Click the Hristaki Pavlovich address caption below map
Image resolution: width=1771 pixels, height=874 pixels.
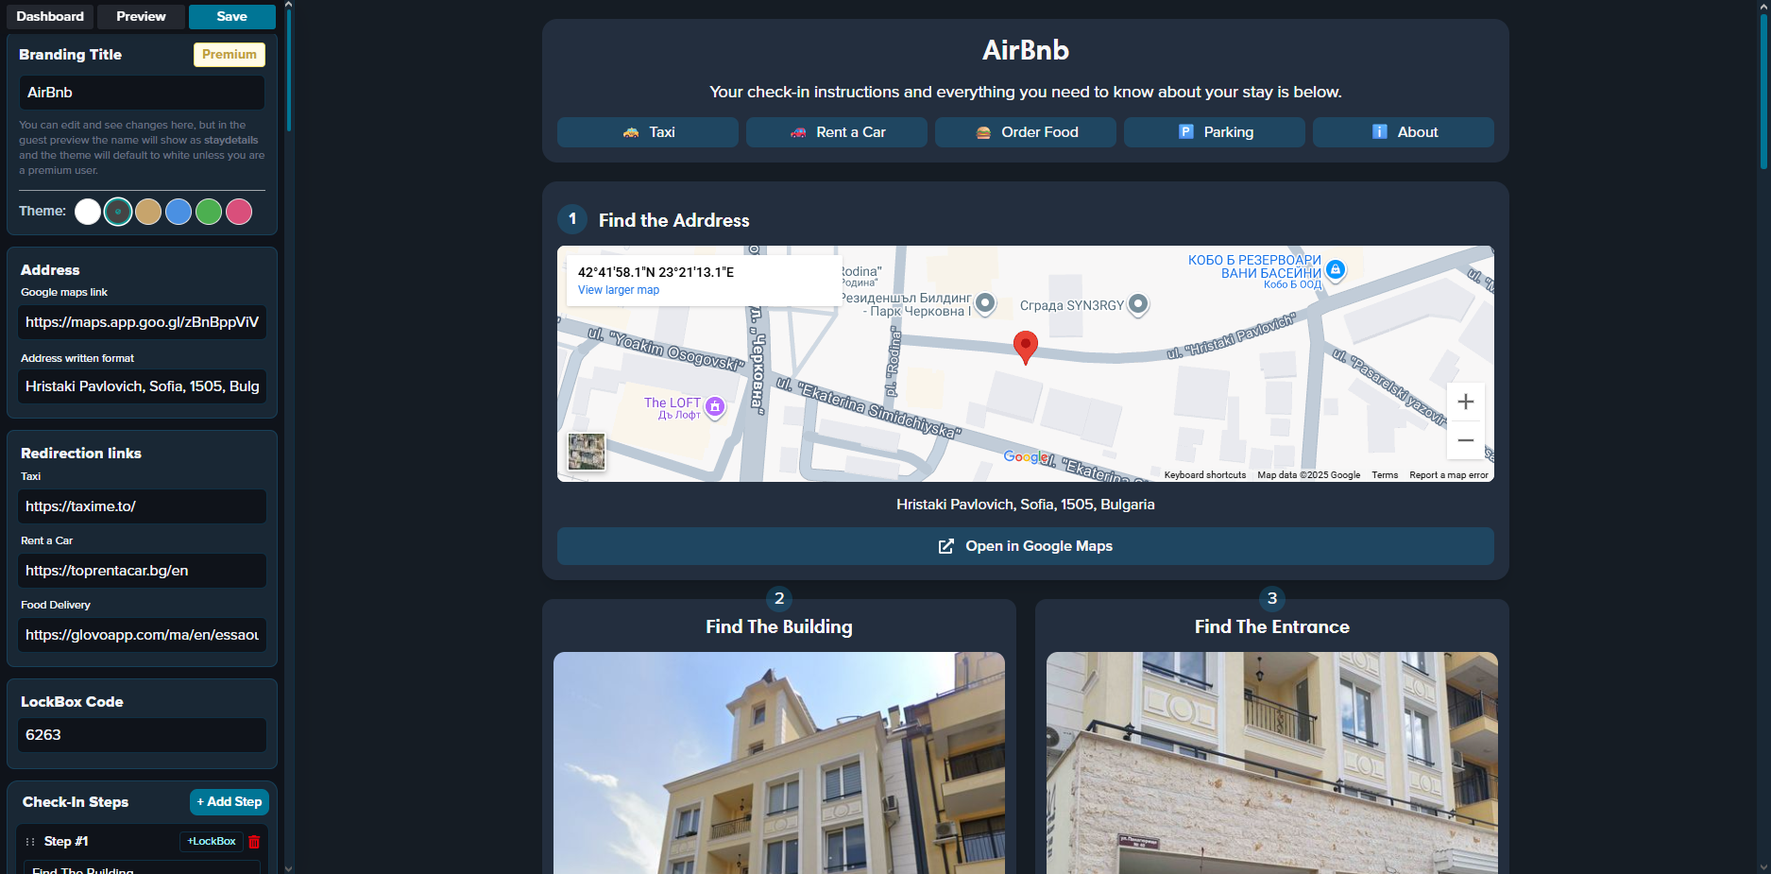[1026, 505]
